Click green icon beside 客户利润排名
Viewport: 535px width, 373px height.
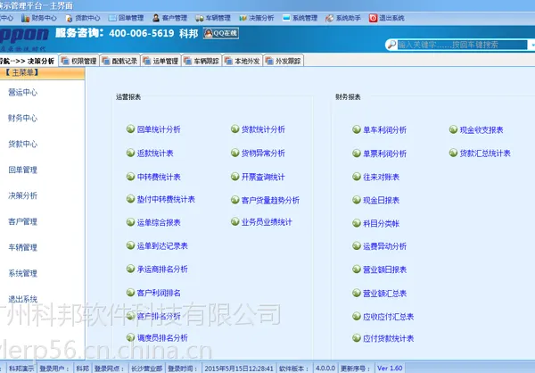pyautogui.click(x=131, y=293)
